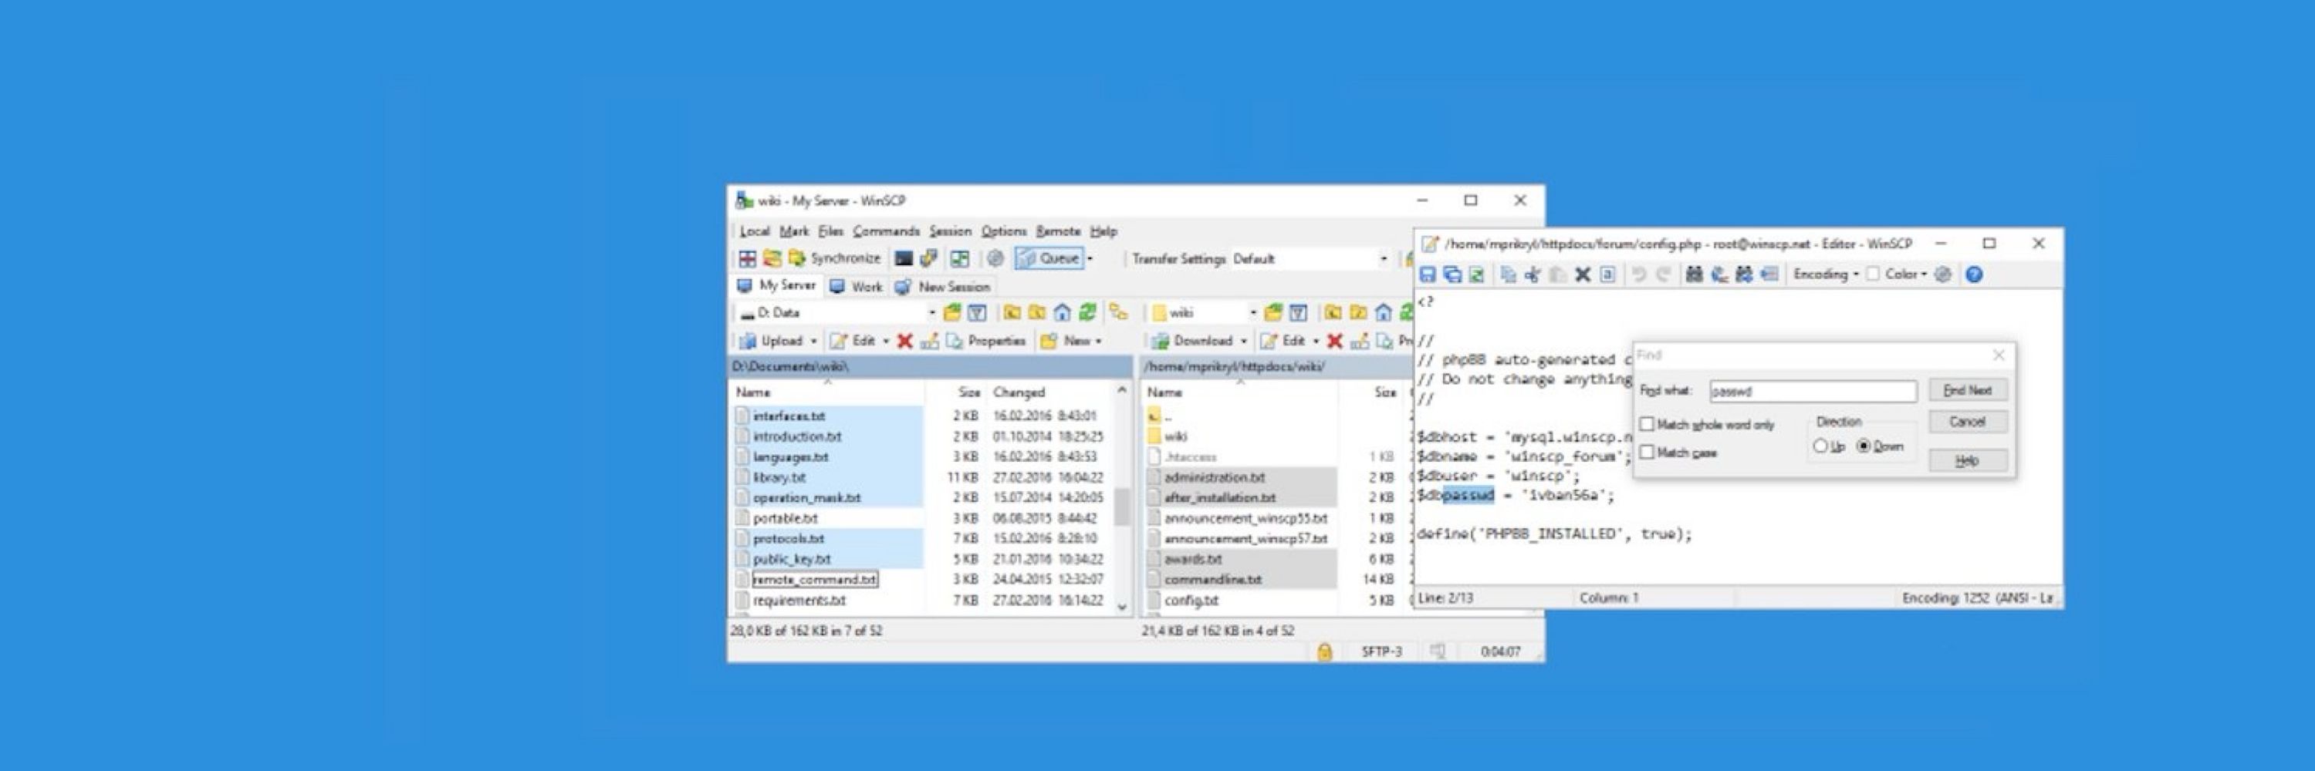This screenshot has height=771, width=2315.
Task: Click Cut scissors icon in Editor toolbar
Action: (x=1533, y=274)
